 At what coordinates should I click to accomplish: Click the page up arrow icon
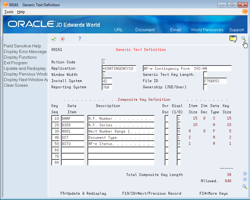click(x=245, y=173)
